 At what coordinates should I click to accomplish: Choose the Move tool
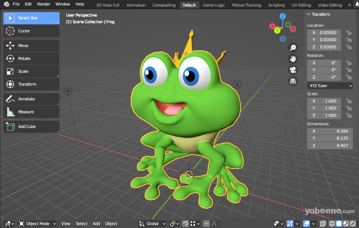click(31, 45)
